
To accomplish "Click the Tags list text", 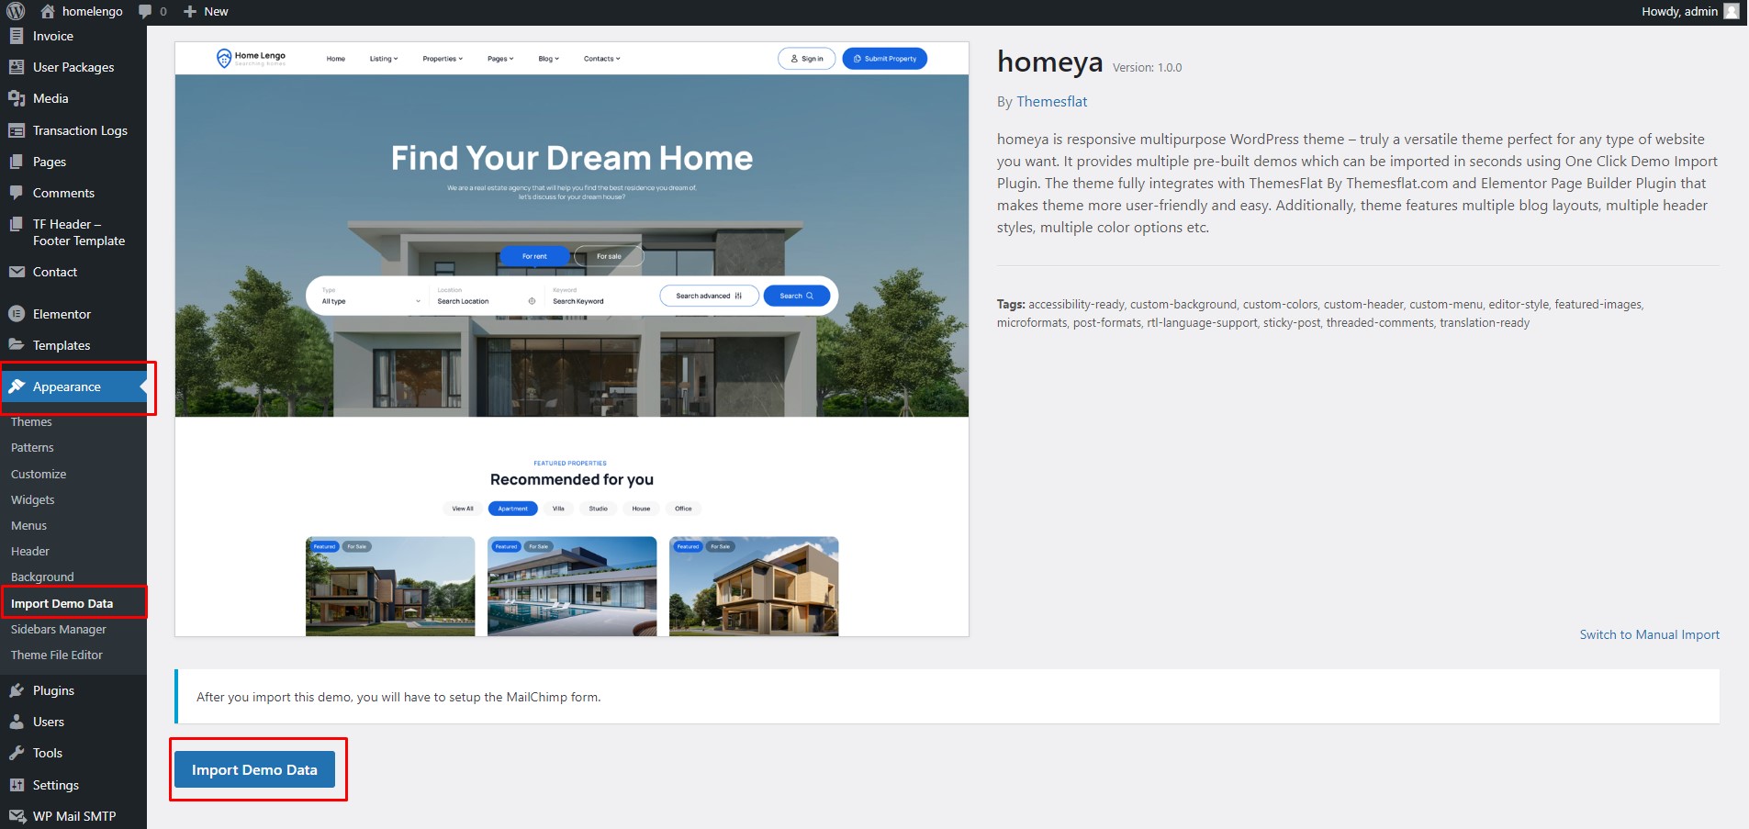I will coord(1320,313).
